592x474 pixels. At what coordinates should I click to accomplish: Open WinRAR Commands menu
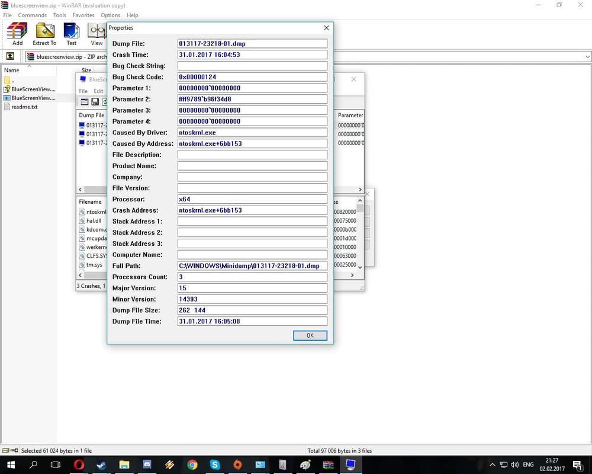pos(32,15)
